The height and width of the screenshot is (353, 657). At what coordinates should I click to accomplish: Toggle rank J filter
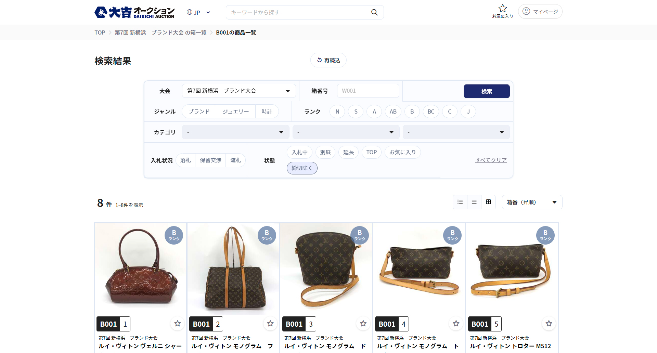point(468,112)
